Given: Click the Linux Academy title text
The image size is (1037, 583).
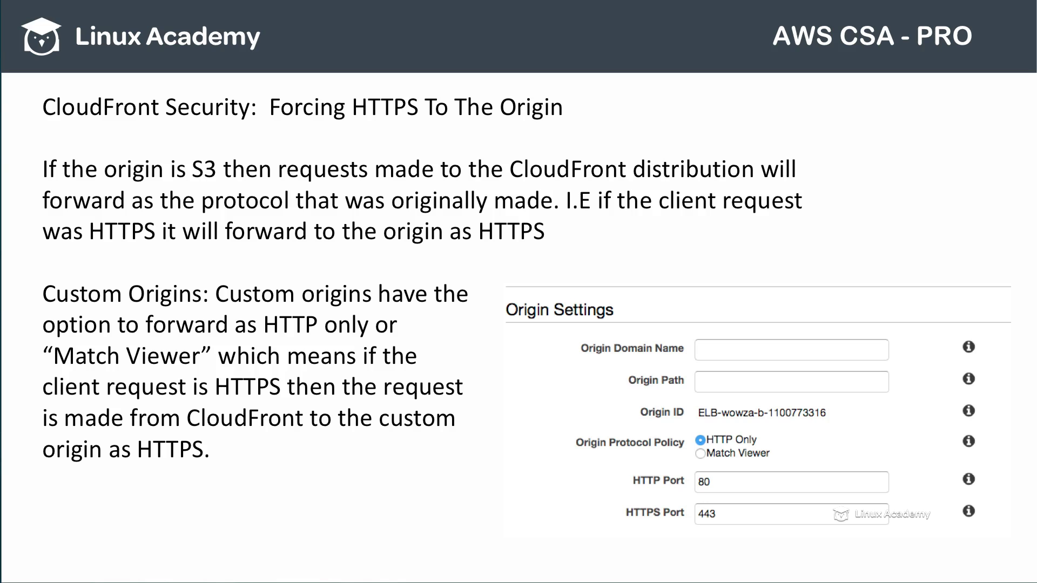Looking at the screenshot, I should coord(168,37).
